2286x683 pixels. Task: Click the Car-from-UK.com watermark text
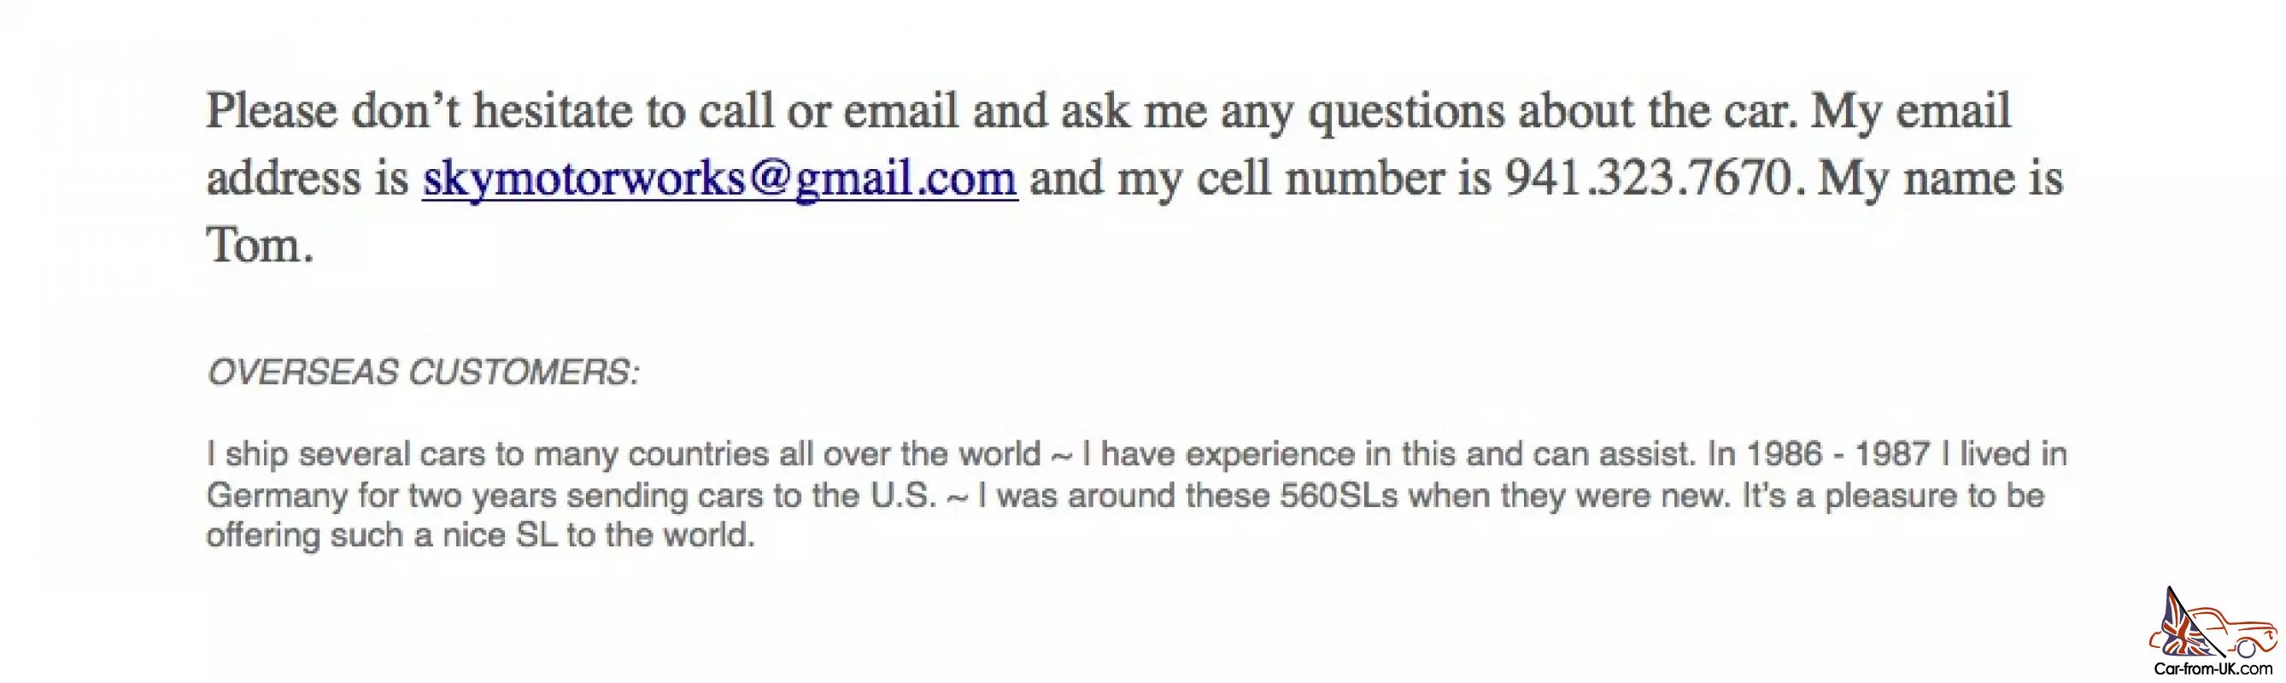[x=2213, y=668]
